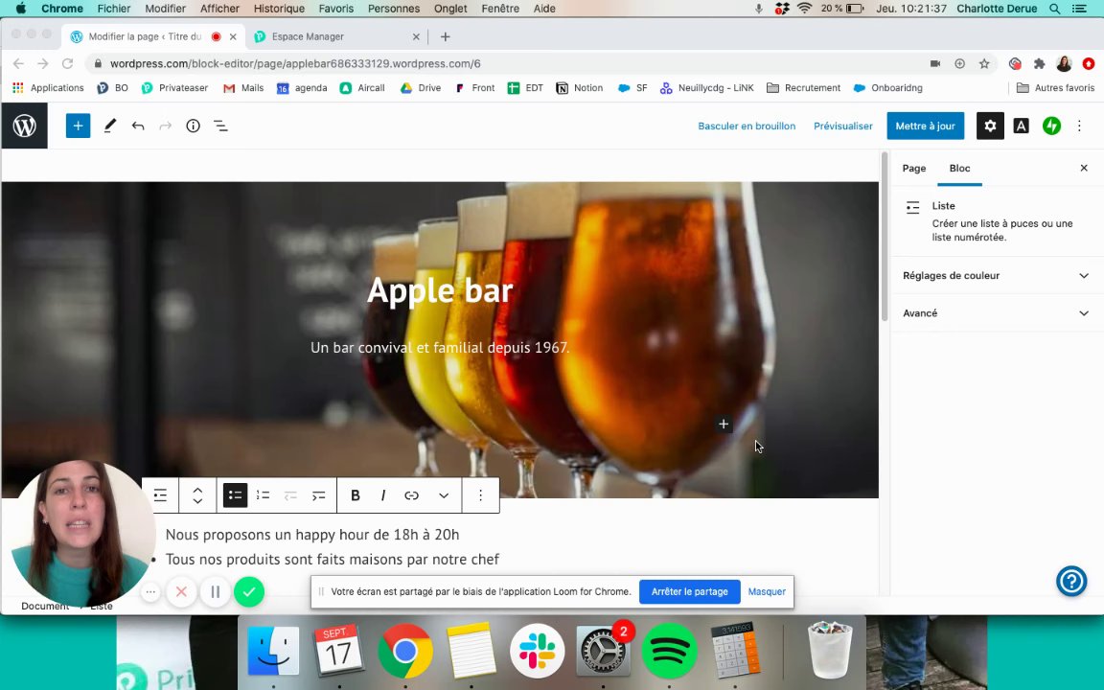Click Arrêter le partage button
The image size is (1104, 690).
(x=689, y=591)
